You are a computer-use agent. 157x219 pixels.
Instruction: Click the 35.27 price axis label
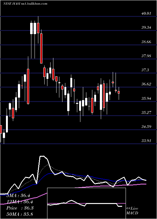click(146, 112)
